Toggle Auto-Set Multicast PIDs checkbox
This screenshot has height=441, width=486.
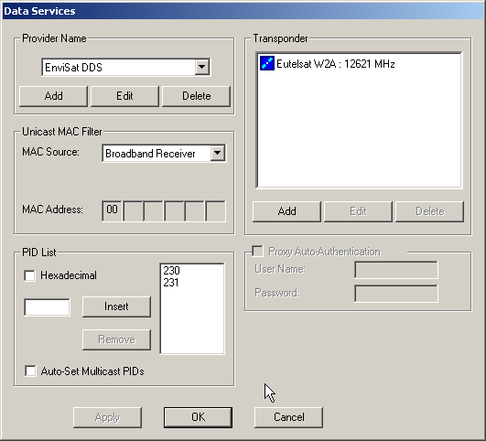click(30, 371)
